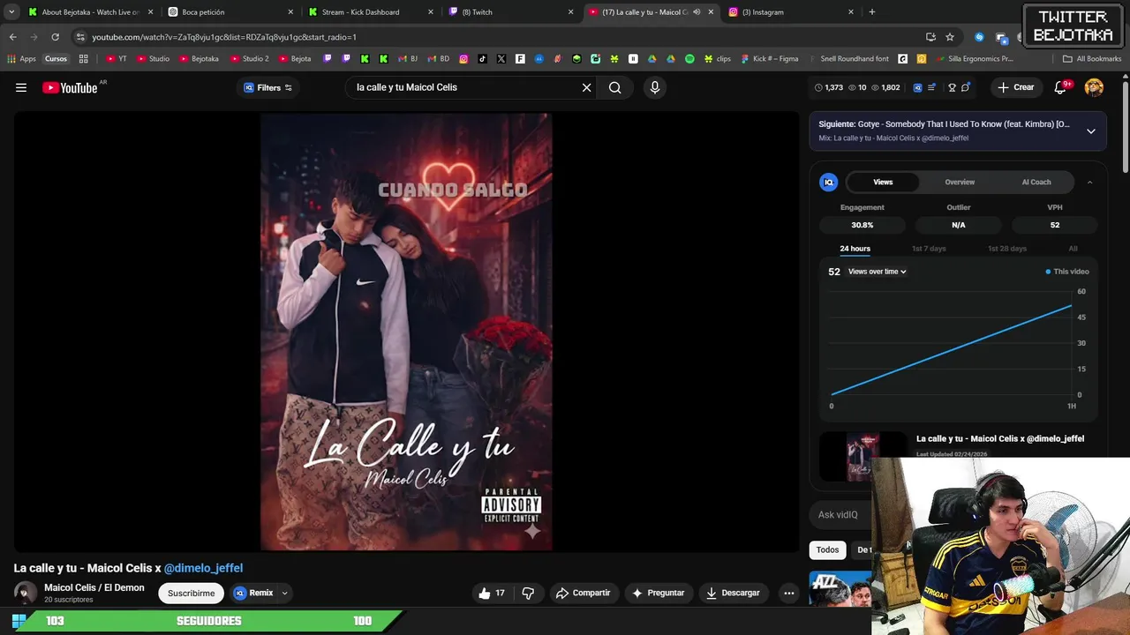The image size is (1130, 635).
Task: Run search with the magnifier button
Action: click(615, 87)
